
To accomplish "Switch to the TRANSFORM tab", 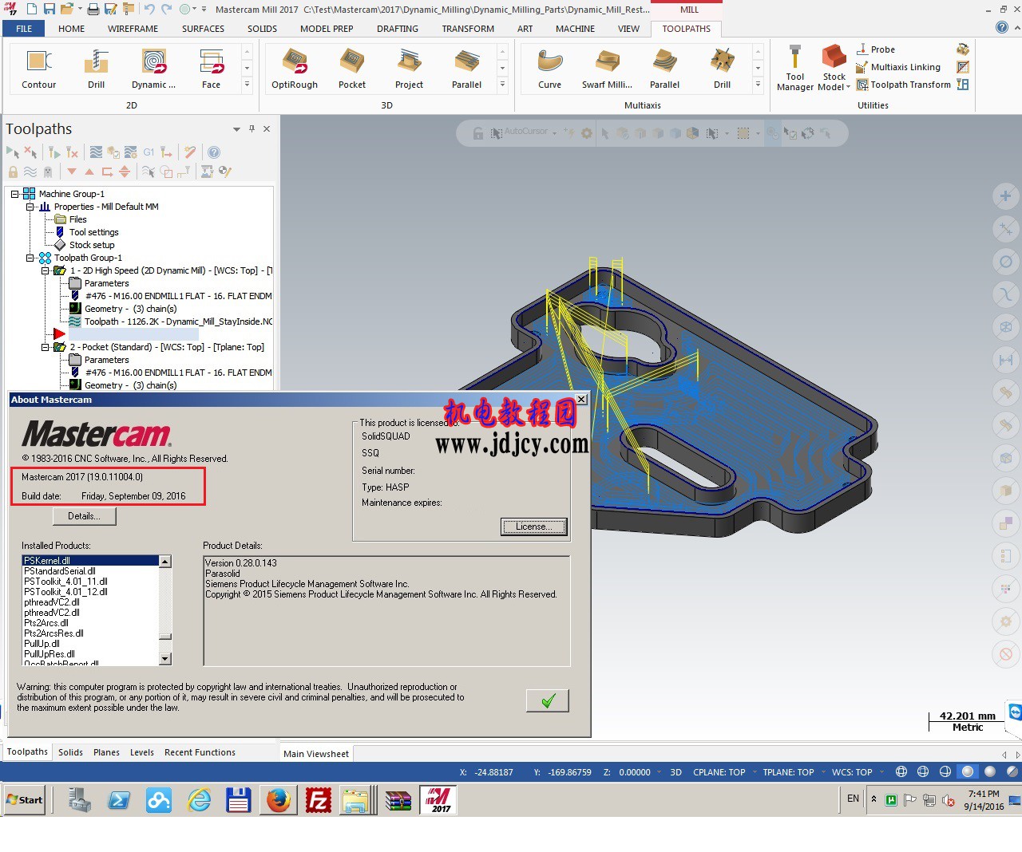I will 468,29.
